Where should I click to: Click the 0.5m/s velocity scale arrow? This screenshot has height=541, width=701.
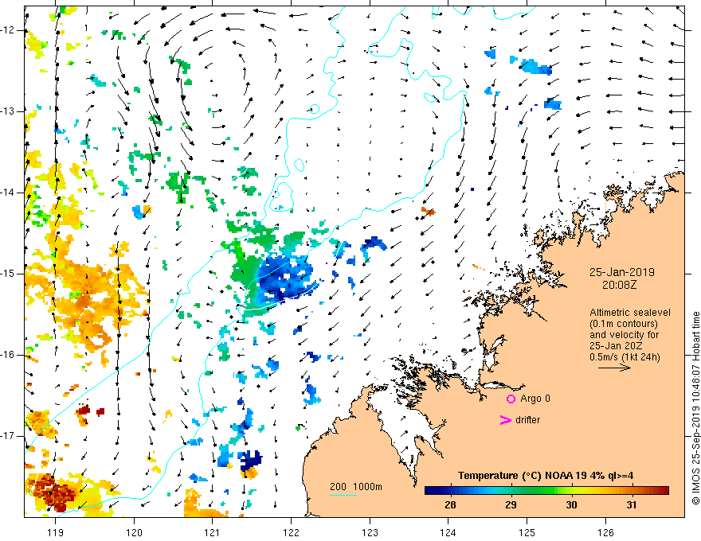pos(614,368)
